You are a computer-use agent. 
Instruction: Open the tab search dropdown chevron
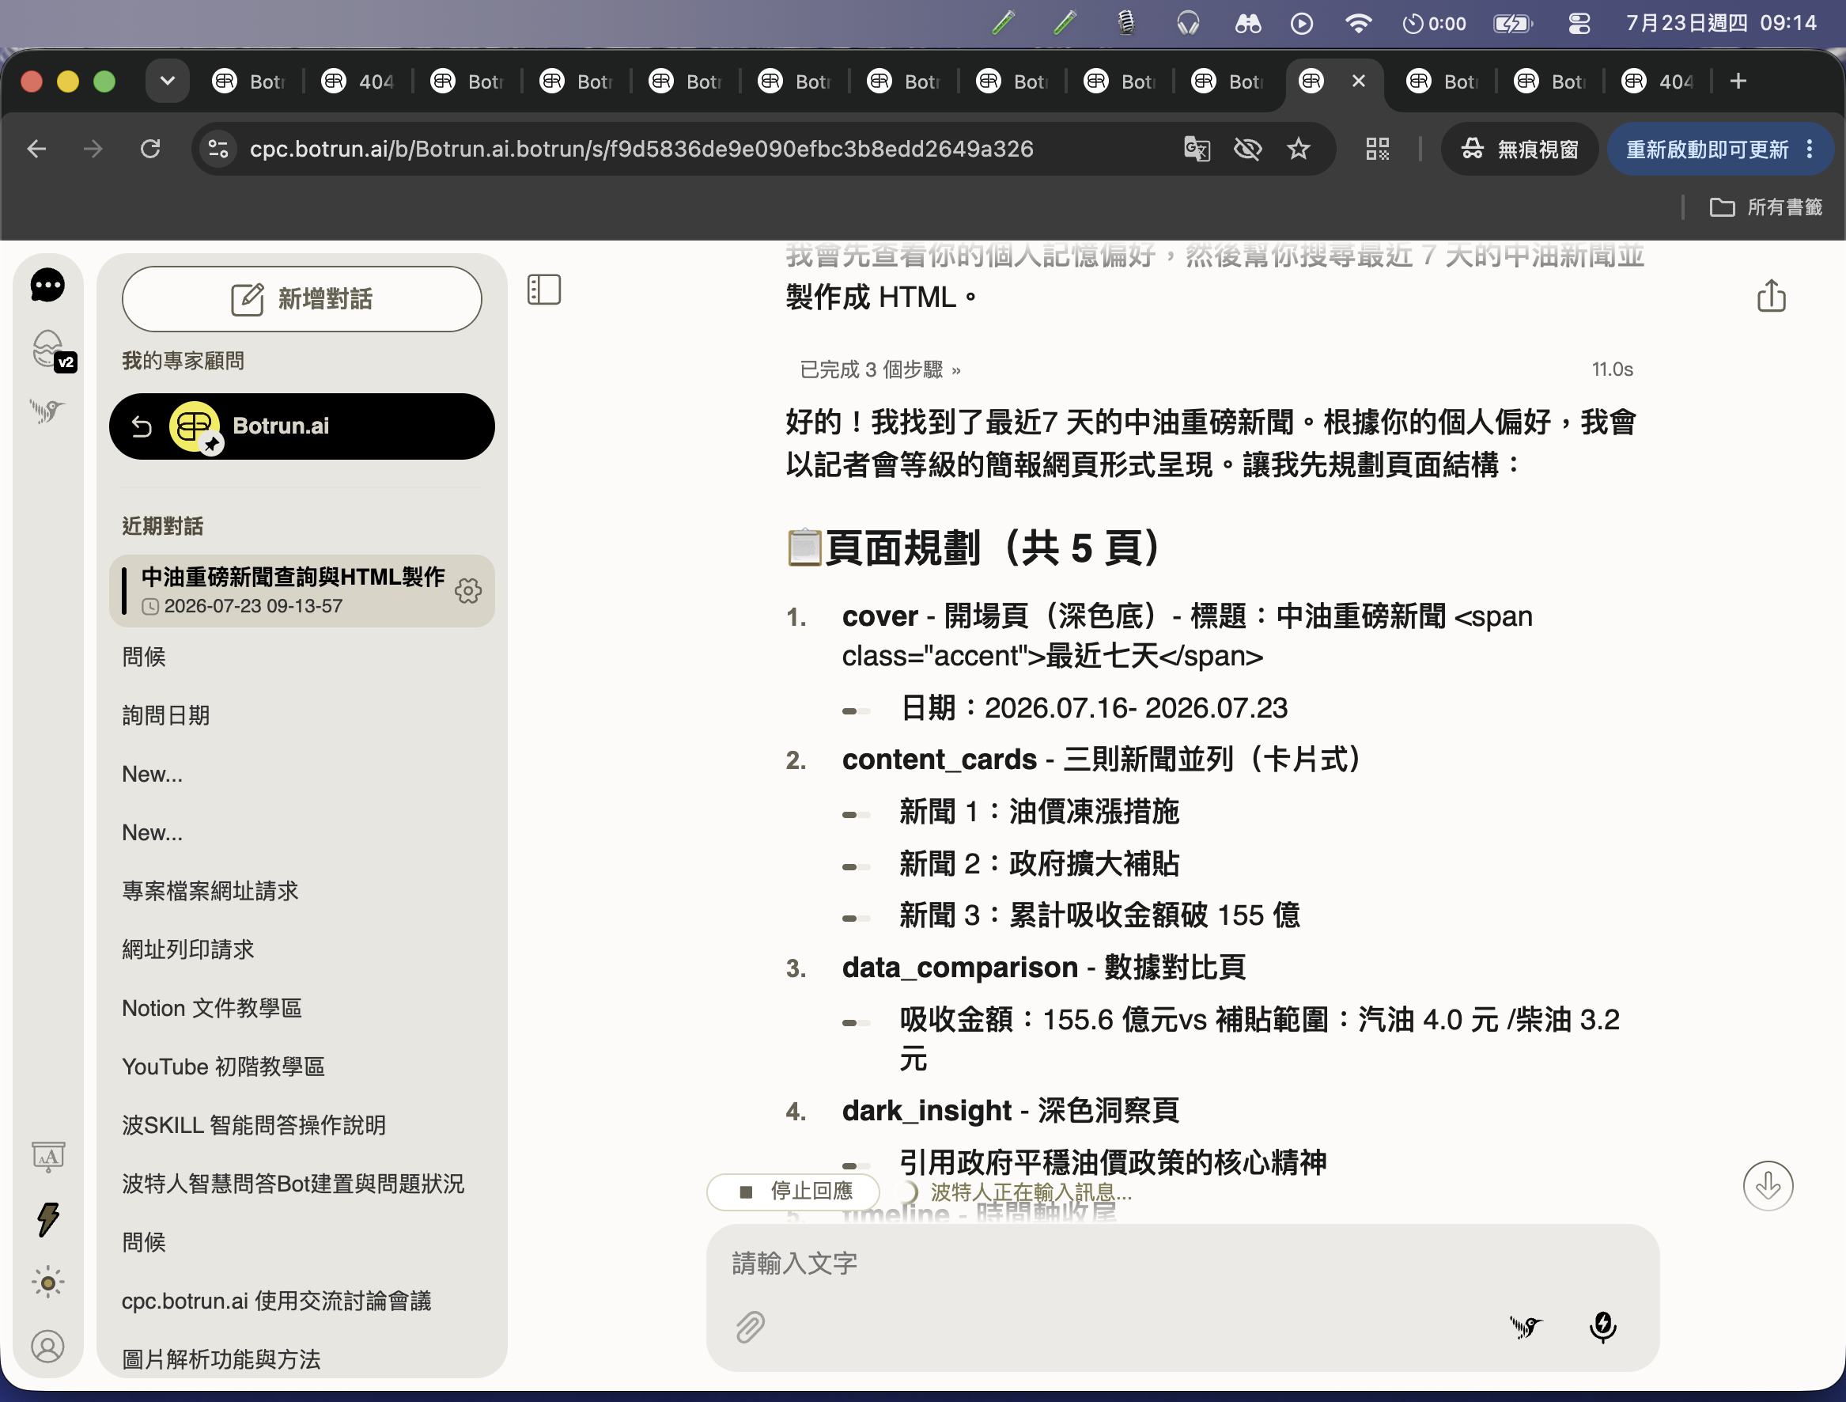167,81
